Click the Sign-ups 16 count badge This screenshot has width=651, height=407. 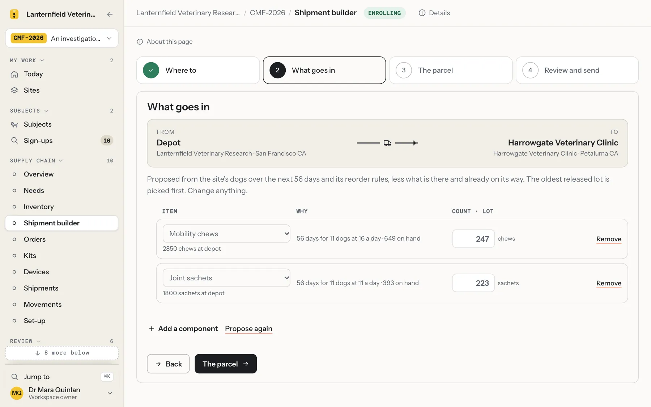[107, 140]
